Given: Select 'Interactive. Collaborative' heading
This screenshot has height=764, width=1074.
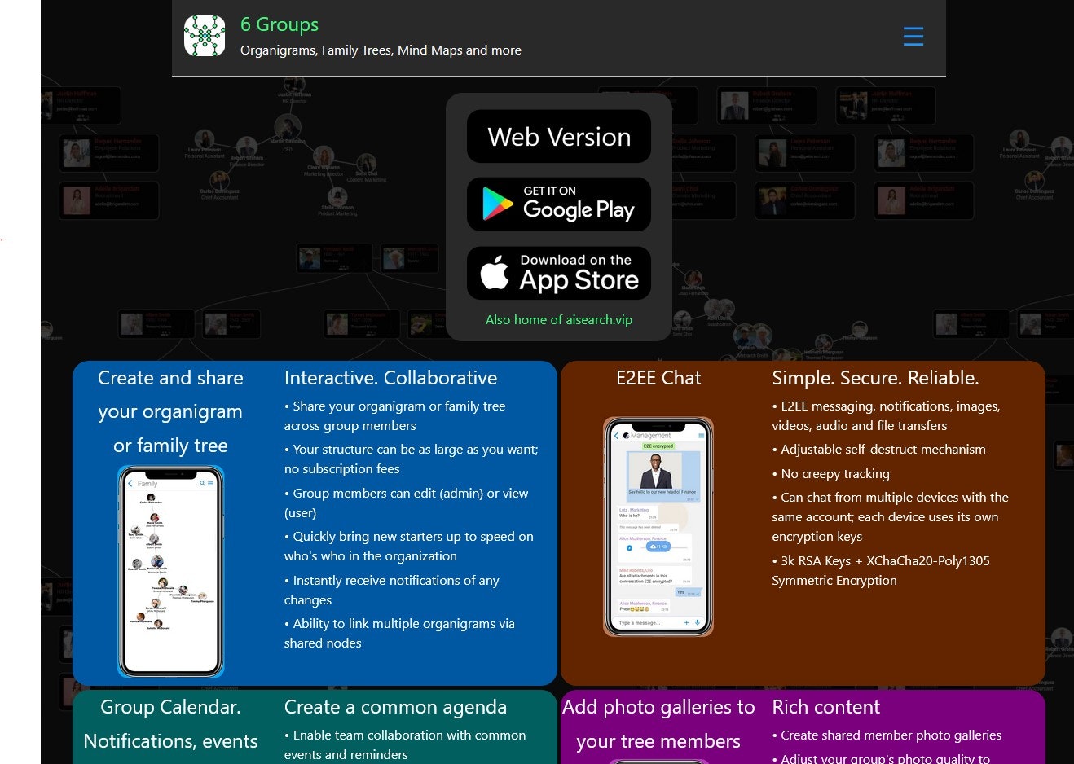Looking at the screenshot, I should pyautogui.click(x=390, y=378).
